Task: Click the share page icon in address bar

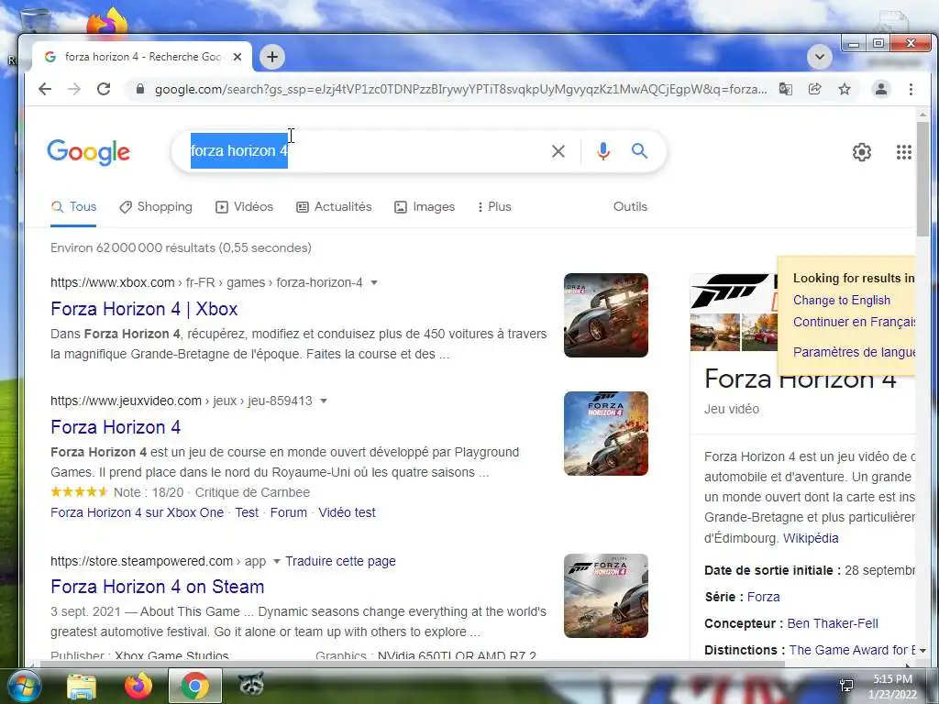Action: (814, 89)
